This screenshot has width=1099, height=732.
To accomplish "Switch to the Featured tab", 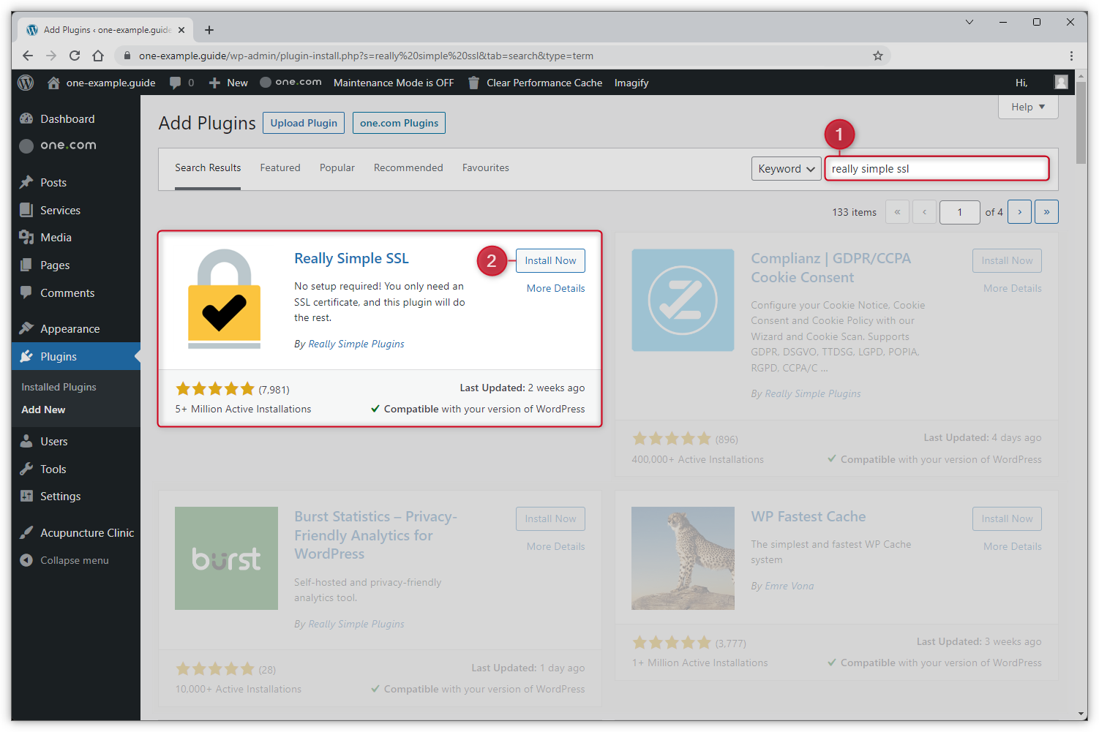I will (280, 167).
